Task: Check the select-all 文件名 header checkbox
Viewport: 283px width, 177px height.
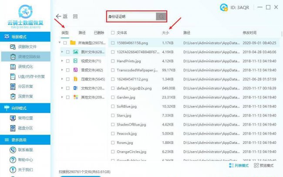Action: click(113, 33)
